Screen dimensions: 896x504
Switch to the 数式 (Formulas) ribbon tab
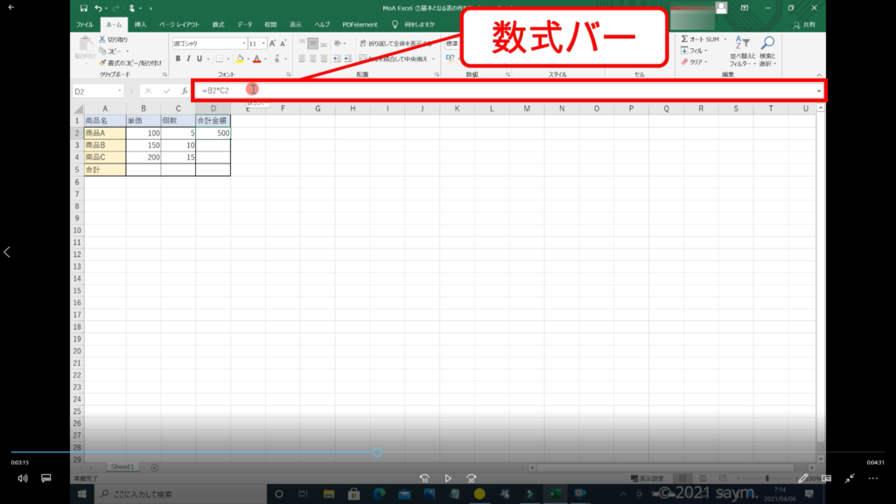(x=218, y=24)
